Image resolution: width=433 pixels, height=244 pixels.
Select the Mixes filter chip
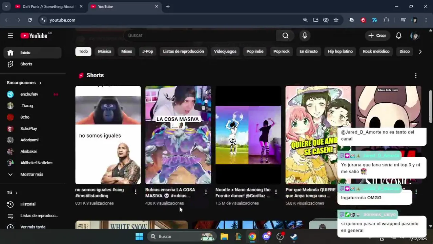pos(126,52)
